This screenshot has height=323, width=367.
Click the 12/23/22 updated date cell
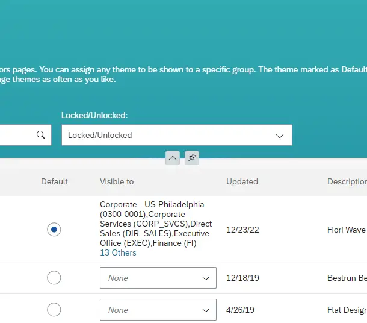241,230
